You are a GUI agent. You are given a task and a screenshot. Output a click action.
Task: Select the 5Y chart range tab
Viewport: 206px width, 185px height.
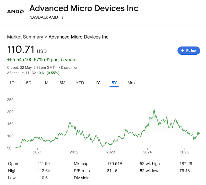[114, 83]
